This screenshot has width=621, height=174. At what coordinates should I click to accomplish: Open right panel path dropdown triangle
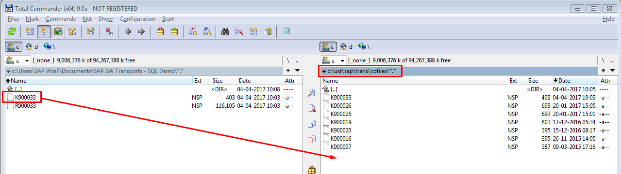(x=324, y=71)
